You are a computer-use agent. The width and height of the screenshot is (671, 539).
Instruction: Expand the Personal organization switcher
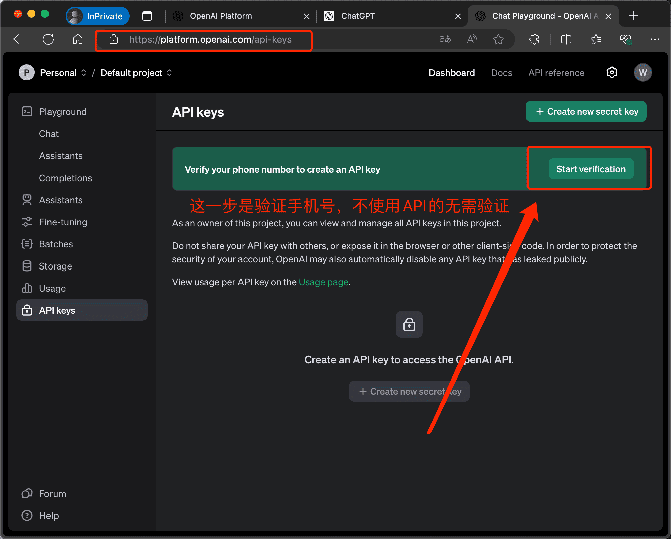pyautogui.click(x=63, y=73)
